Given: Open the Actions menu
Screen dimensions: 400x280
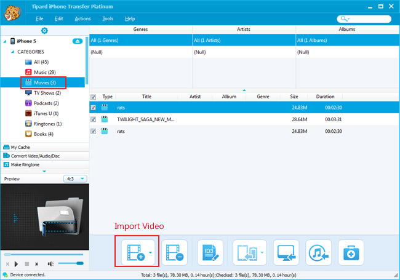Looking at the screenshot, I should 82,18.
